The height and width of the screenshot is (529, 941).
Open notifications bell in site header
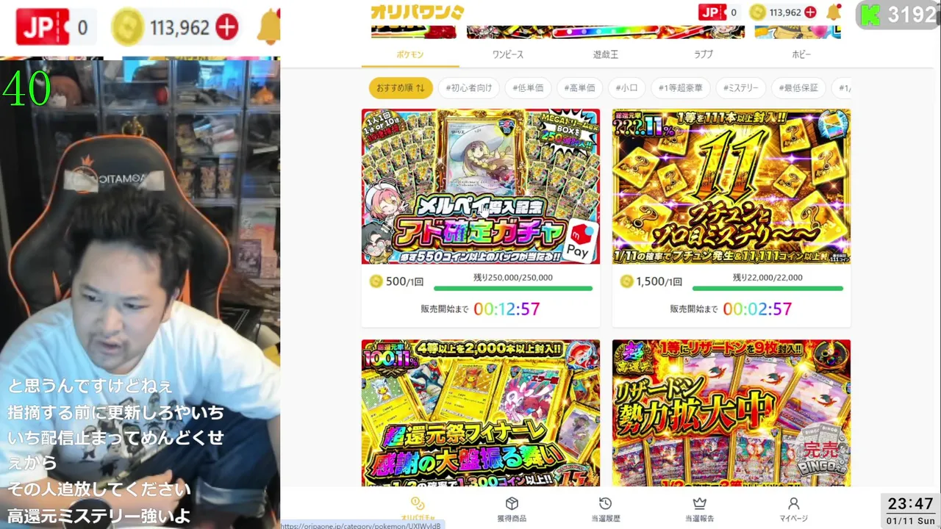834,12
